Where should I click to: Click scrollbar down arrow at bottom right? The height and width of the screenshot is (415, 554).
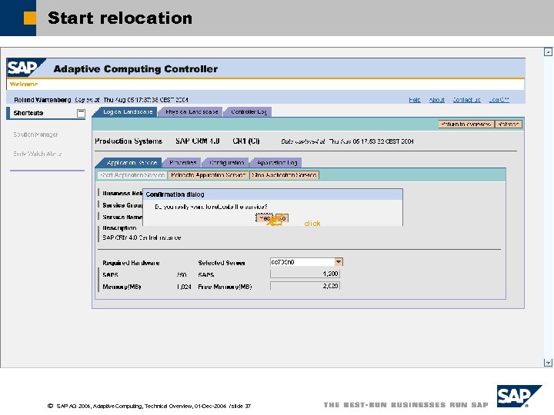point(548,363)
